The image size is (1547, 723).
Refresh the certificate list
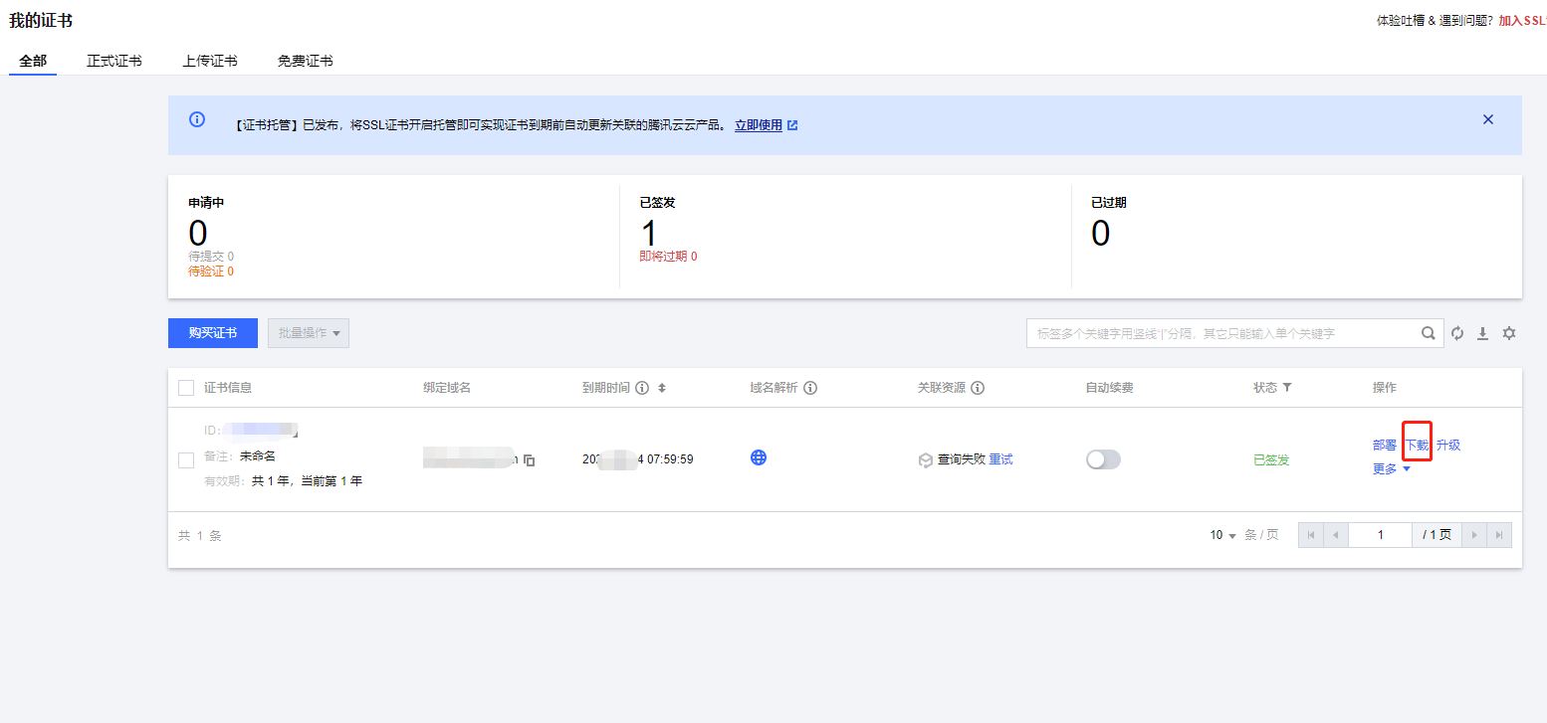1457,334
